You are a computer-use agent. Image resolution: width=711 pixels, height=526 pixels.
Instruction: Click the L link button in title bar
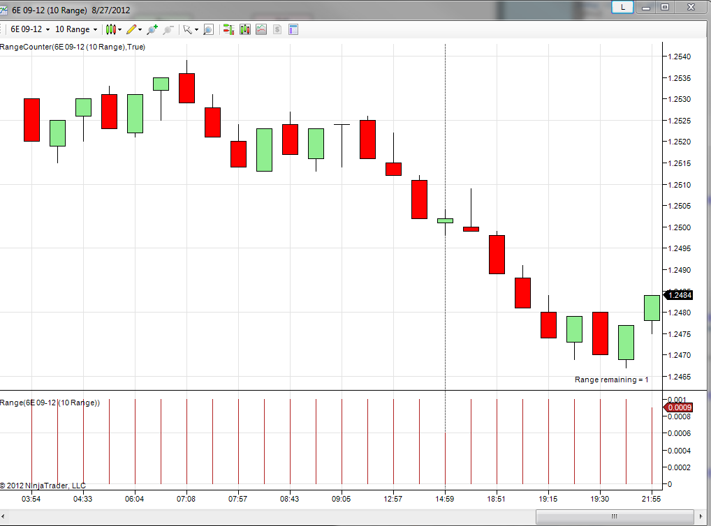point(622,7)
